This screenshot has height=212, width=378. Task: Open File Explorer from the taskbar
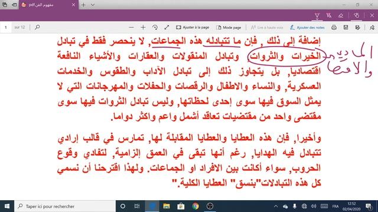click(167, 206)
